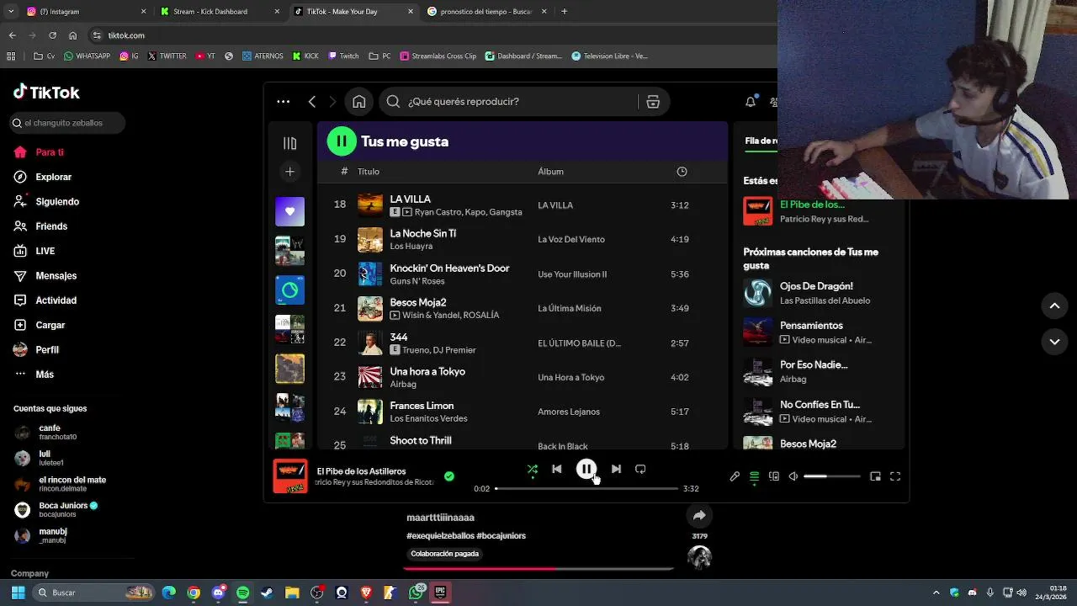Select Pensamientos in the queue
The width and height of the screenshot is (1077, 606).
(x=811, y=326)
